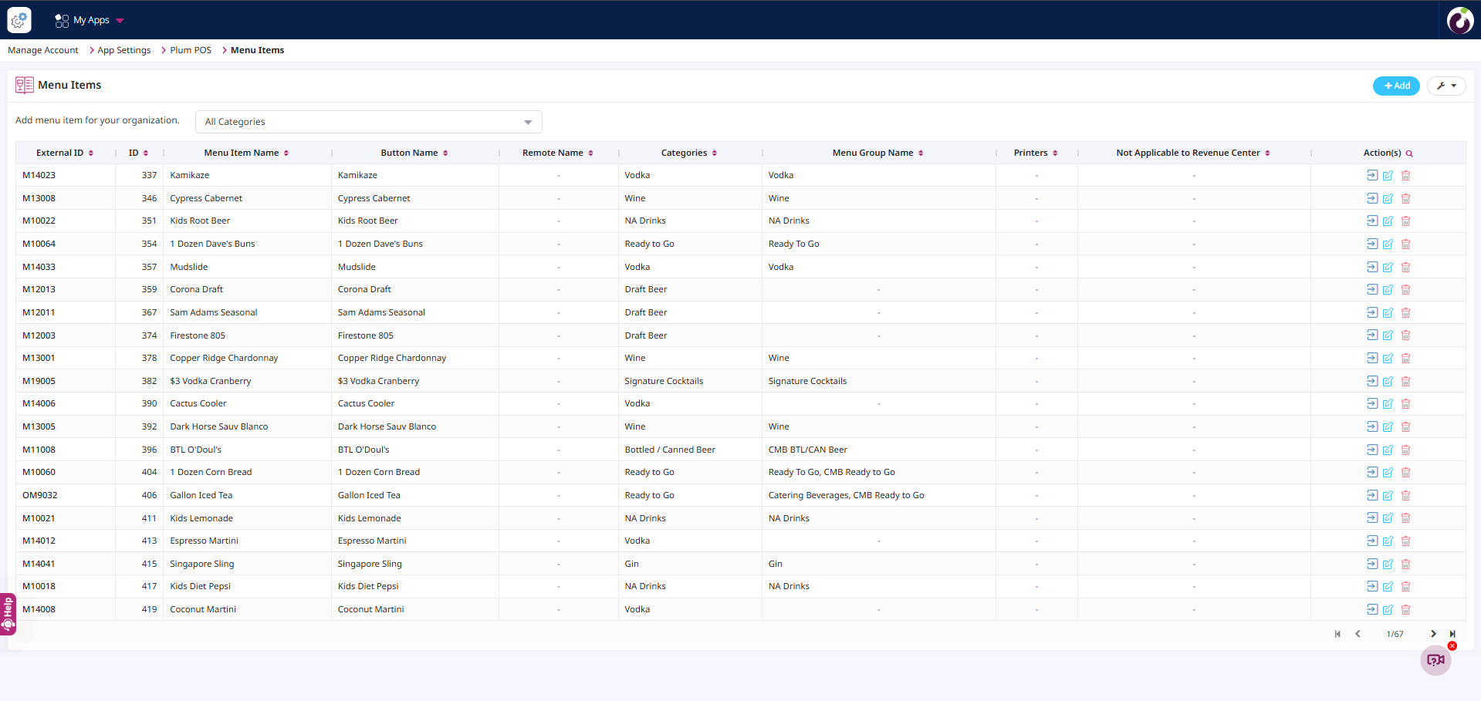
Task: Open the All Categories dropdown
Action: [368, 122]
